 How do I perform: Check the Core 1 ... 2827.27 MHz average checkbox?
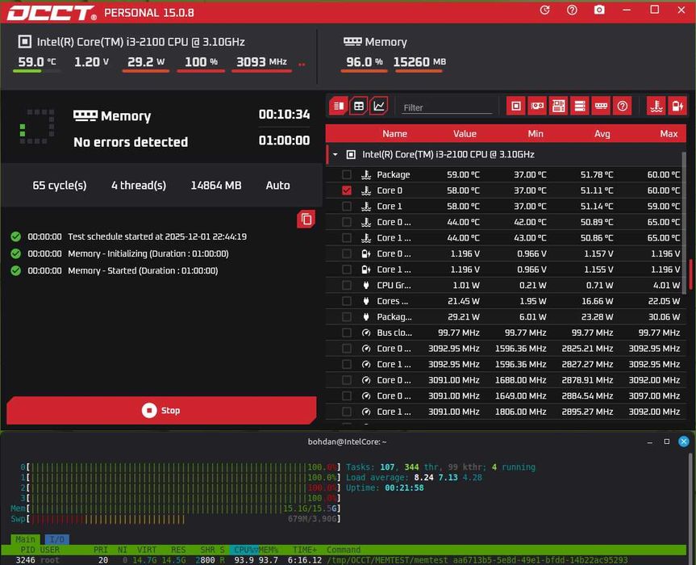(x=347, y=365)
